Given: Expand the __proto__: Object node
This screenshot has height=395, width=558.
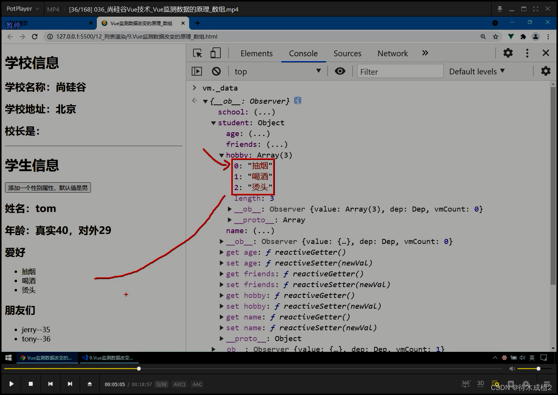Looking at the screenshot, I should click(x=222, y=339).
